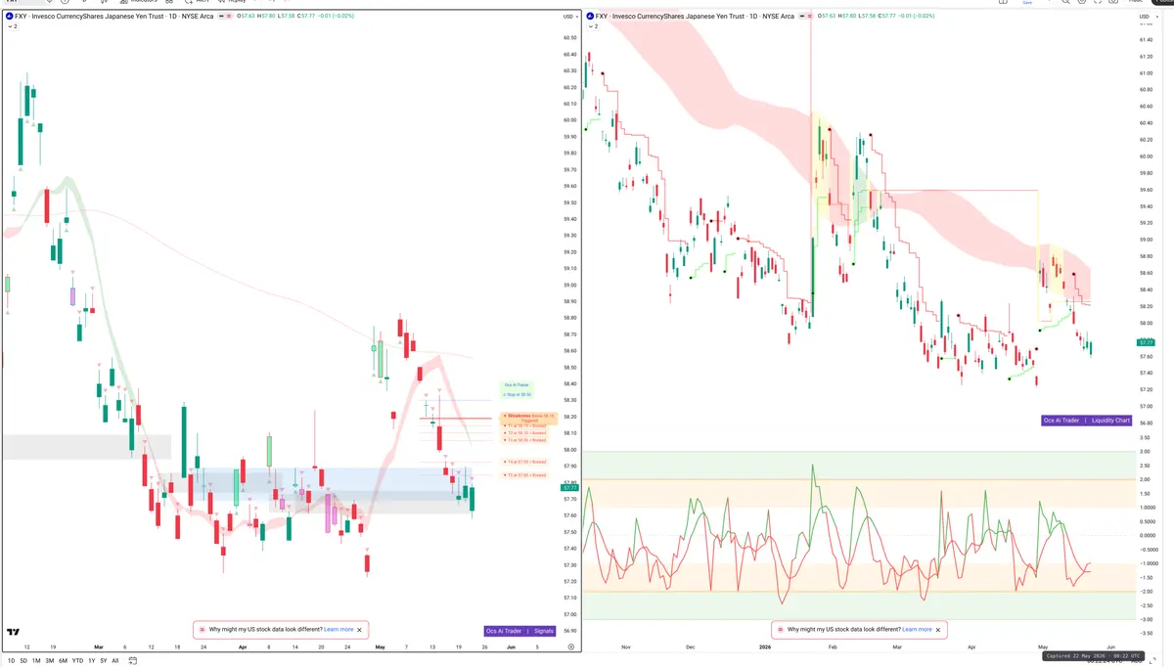1174x667 pixels.
Task: Dismiss the right chart's US stock data notice
Action: [x=938, y=630]
